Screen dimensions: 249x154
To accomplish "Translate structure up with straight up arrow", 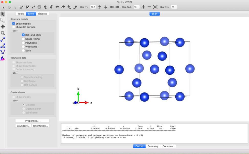I will pos(99,7).
